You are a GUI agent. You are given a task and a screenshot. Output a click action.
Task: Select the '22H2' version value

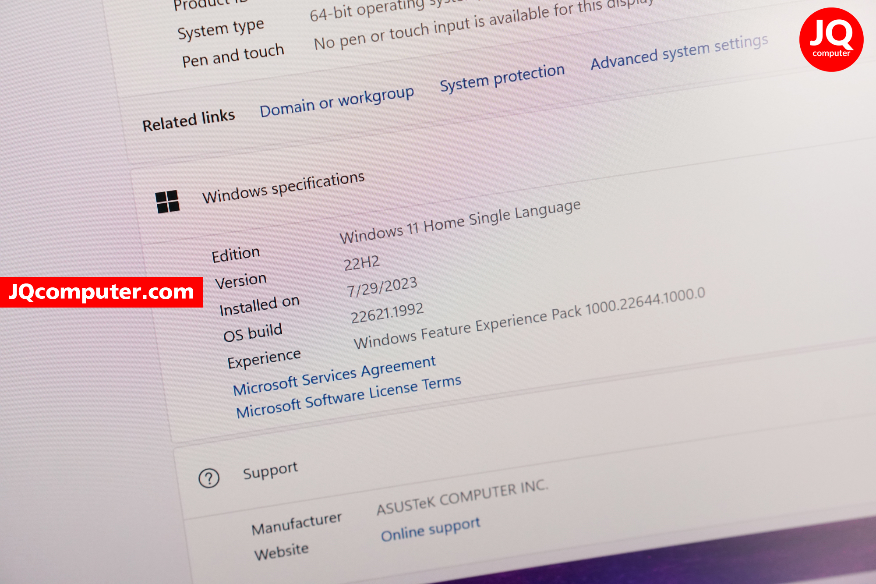pyautogui.click(x=362, y=263)
